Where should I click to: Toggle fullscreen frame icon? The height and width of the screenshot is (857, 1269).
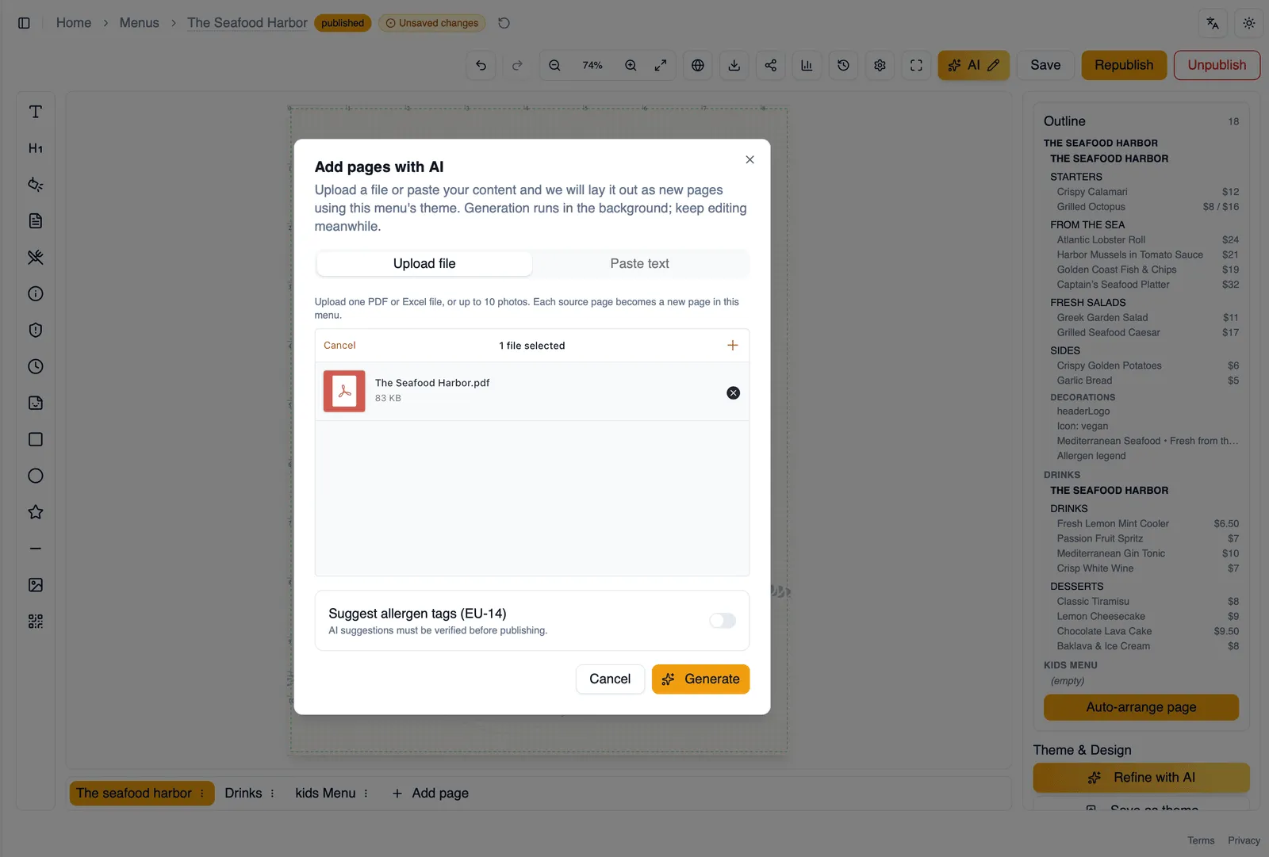[916, 65]
